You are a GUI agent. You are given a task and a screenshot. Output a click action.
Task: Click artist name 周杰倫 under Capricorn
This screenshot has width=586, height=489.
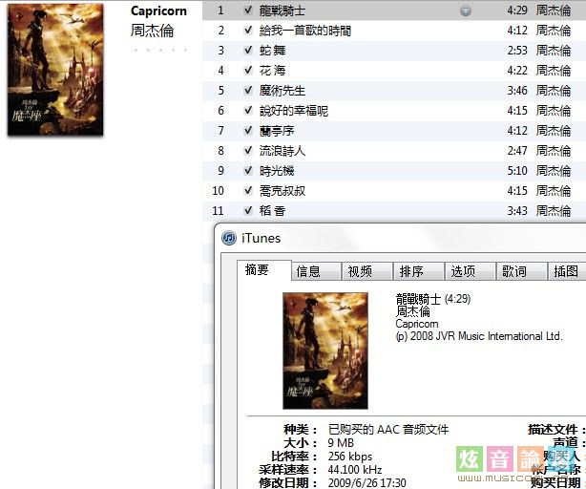tap(152, 31)
